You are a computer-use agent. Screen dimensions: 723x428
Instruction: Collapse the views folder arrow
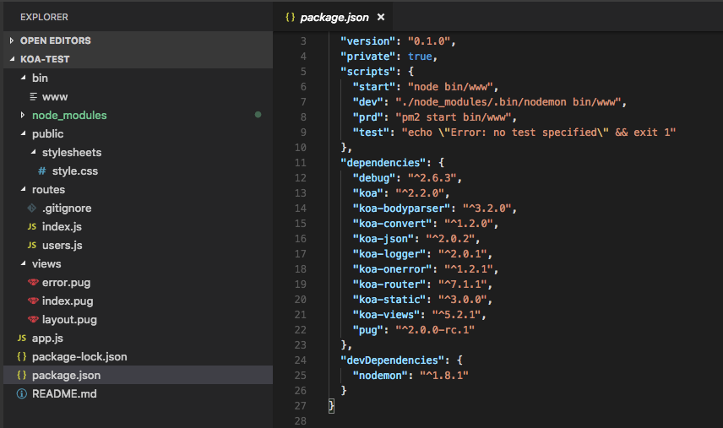tap(23, 263)
